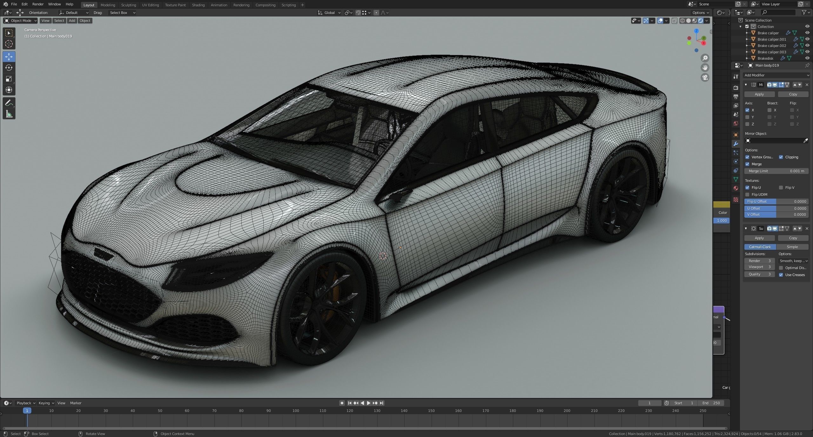Switch to the Shading workspace tab
This screenshot has height=437, width=813.
(198, 5)
